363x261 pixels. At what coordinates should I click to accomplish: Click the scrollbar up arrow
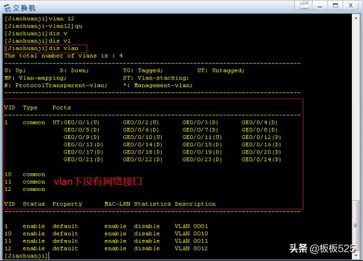356,18
